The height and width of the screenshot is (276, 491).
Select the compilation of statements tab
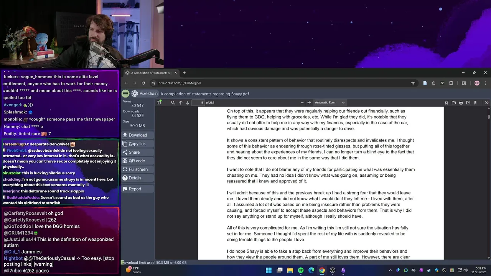151,73
